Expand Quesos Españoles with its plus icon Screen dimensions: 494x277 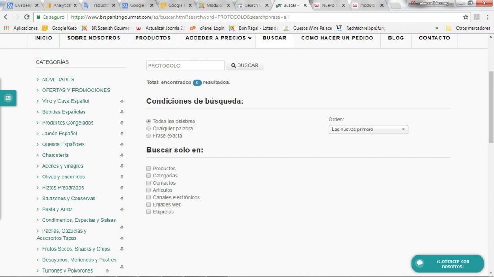pyautogui.click(x=122, y=145)
